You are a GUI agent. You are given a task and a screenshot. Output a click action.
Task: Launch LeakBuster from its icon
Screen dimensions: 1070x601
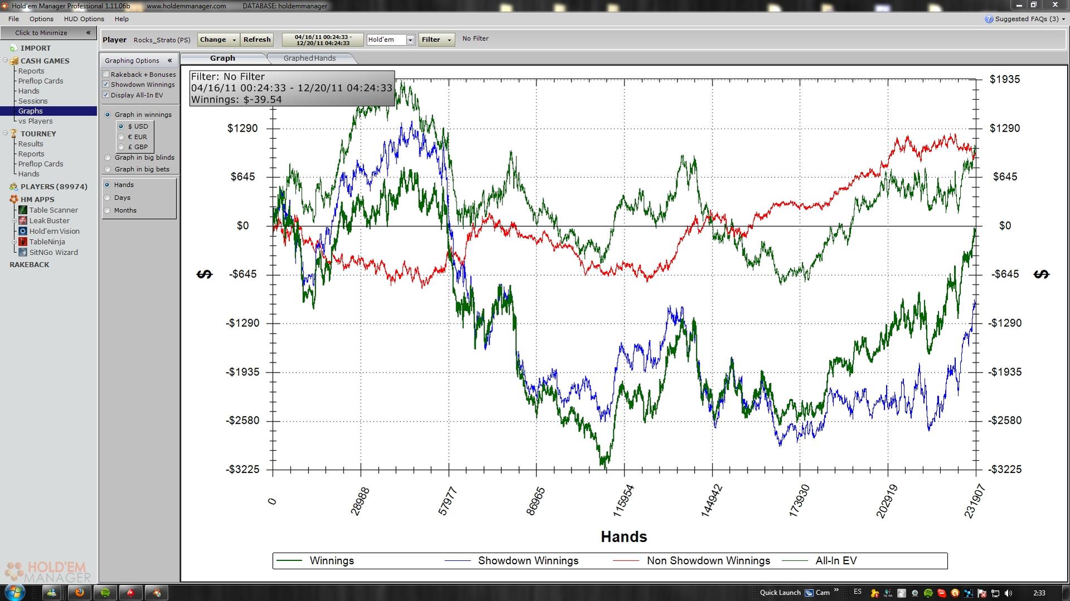click(23, 221)
